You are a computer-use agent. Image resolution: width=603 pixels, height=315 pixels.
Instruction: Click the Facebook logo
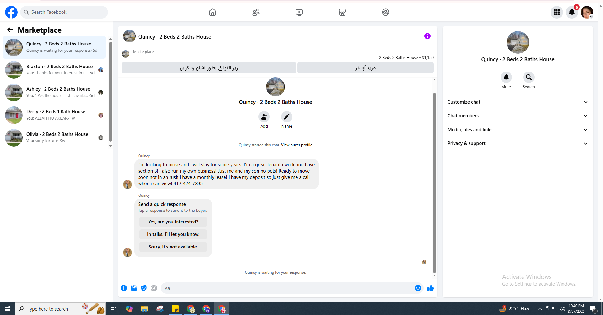[11, 12]
